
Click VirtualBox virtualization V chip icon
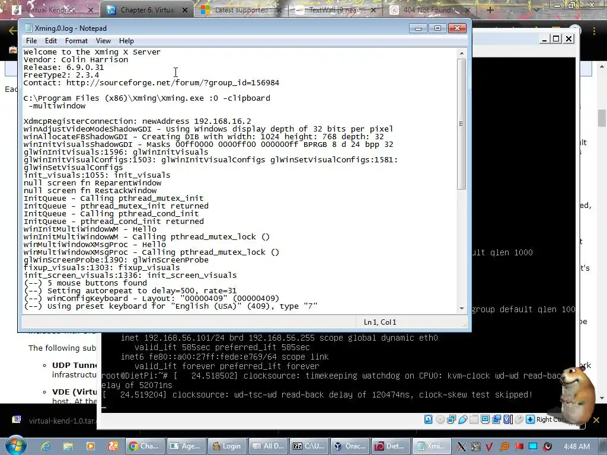(x=507, y=419)
